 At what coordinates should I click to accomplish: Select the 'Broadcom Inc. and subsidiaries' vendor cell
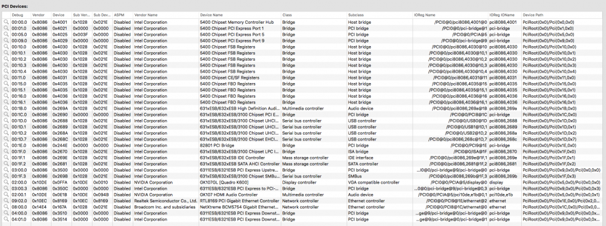[165, 207]
